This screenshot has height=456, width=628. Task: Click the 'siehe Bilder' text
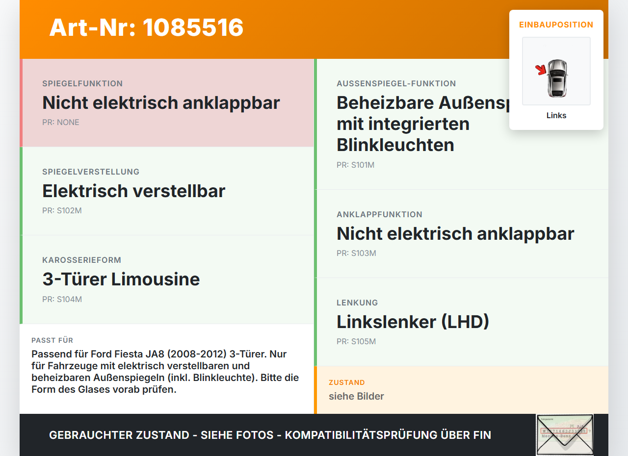tap(356, 396)
